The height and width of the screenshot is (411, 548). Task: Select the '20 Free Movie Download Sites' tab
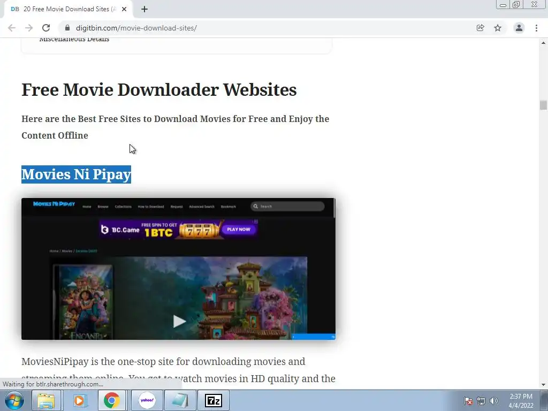tap(68, 9)
